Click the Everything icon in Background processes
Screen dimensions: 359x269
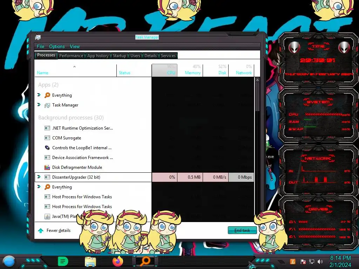point(47,187)
